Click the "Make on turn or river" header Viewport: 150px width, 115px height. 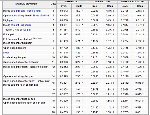[x=133, y=2]
